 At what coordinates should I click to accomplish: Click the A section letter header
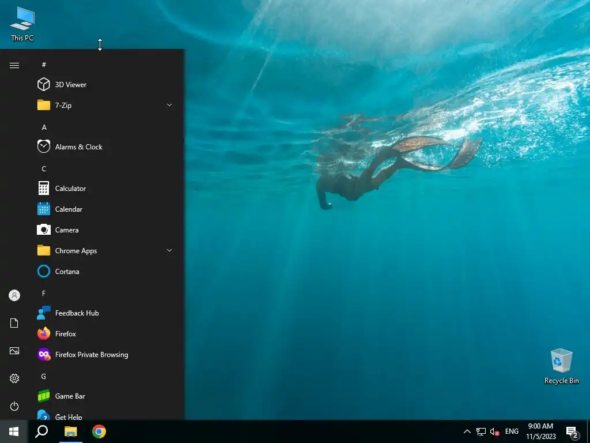point(44,127)
